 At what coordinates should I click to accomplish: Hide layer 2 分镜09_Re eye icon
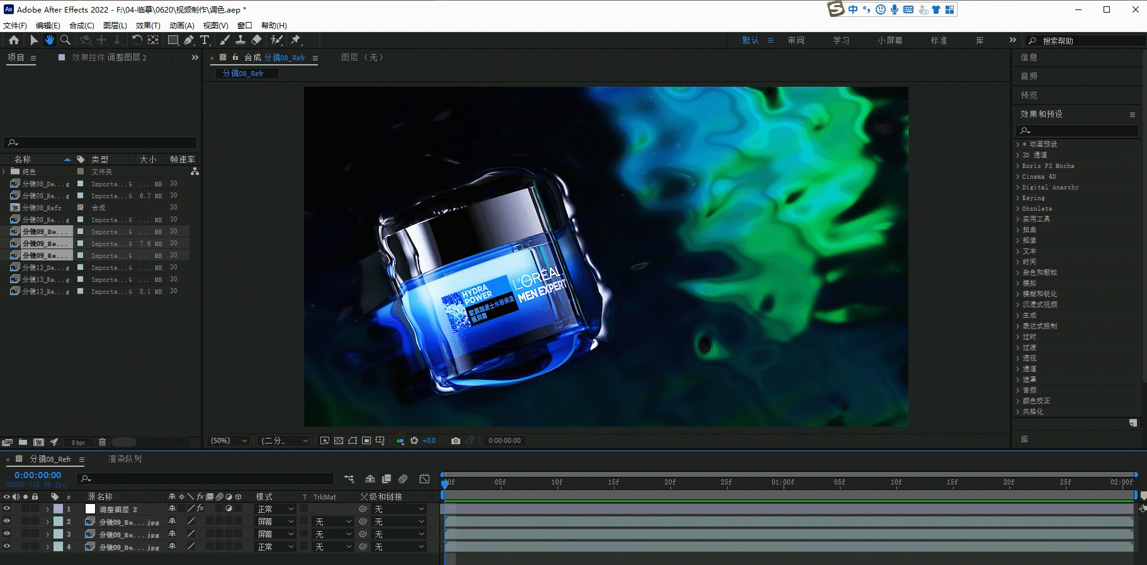[7, 521]
